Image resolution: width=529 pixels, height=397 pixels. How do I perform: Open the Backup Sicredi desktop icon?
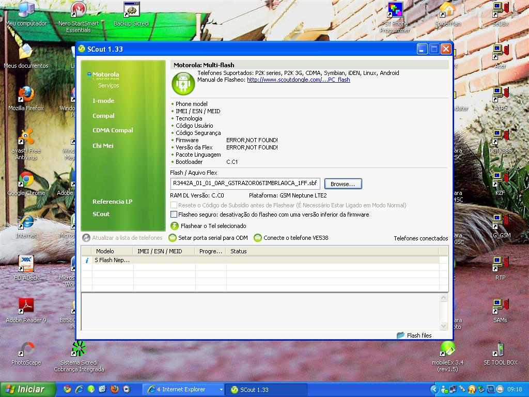131,14
